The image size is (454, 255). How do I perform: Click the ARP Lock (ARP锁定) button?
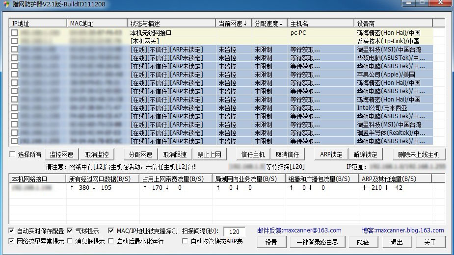point(331,154)
